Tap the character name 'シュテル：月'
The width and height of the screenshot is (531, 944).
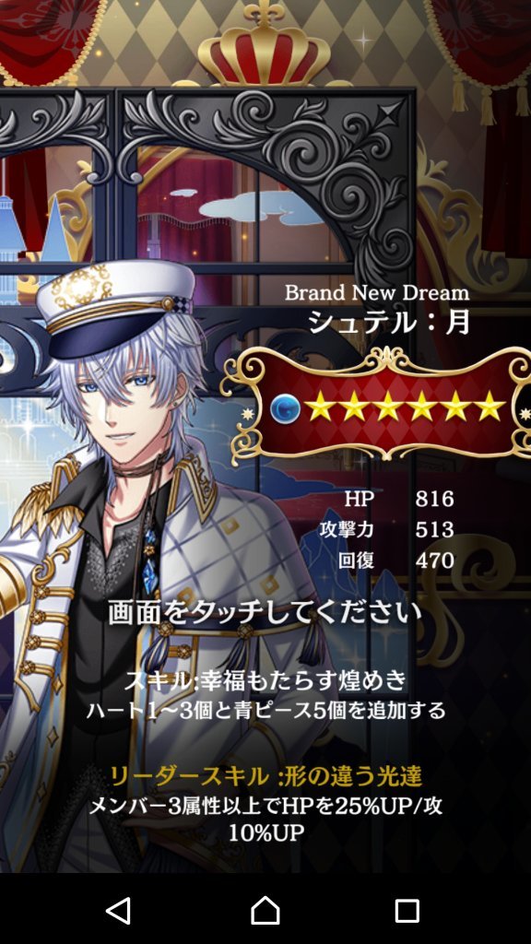coord(389,323)
